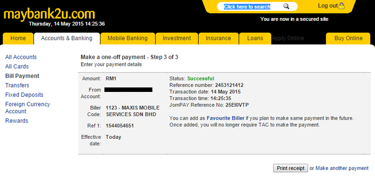
Task: Click the green 'Successful' status text
Action: click(201, 79)
